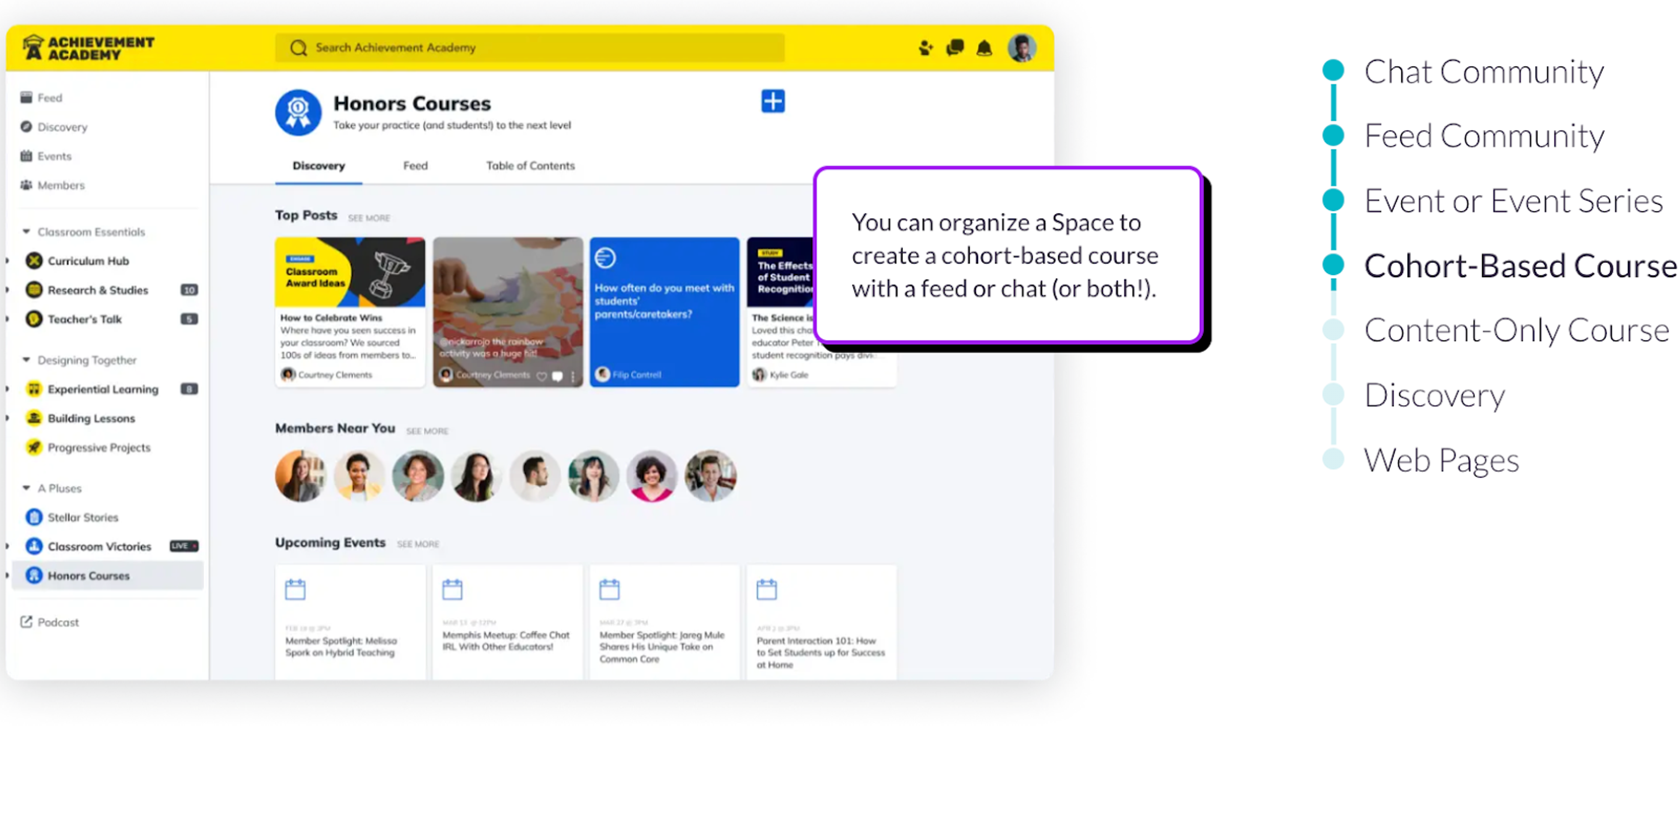Click the Research & Studies 10 badge
This screenshot has height=827, width=1679.
(189, 290)
